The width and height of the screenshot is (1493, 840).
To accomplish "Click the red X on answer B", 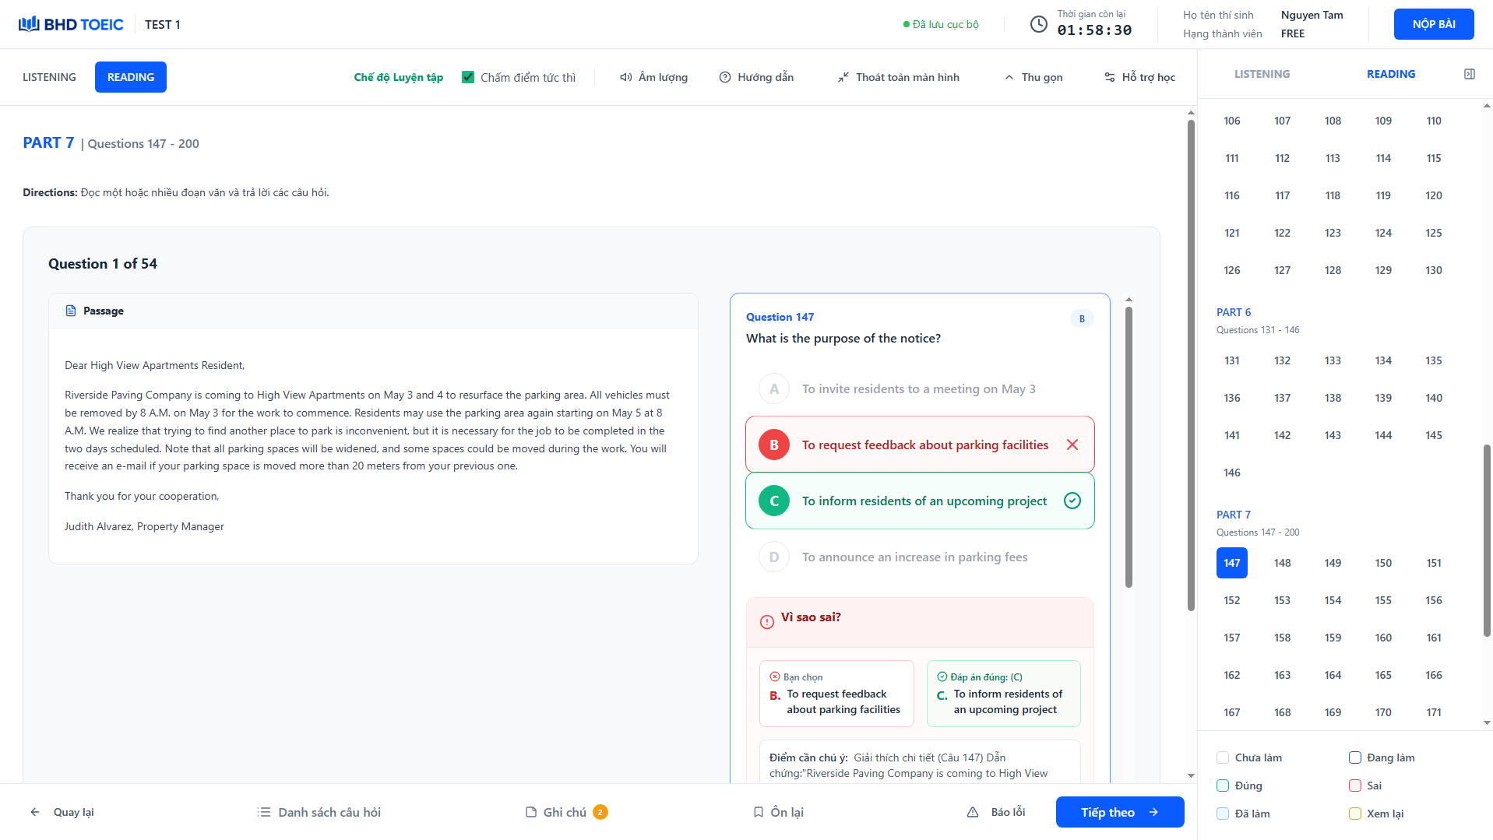I will click(1072, 445).
